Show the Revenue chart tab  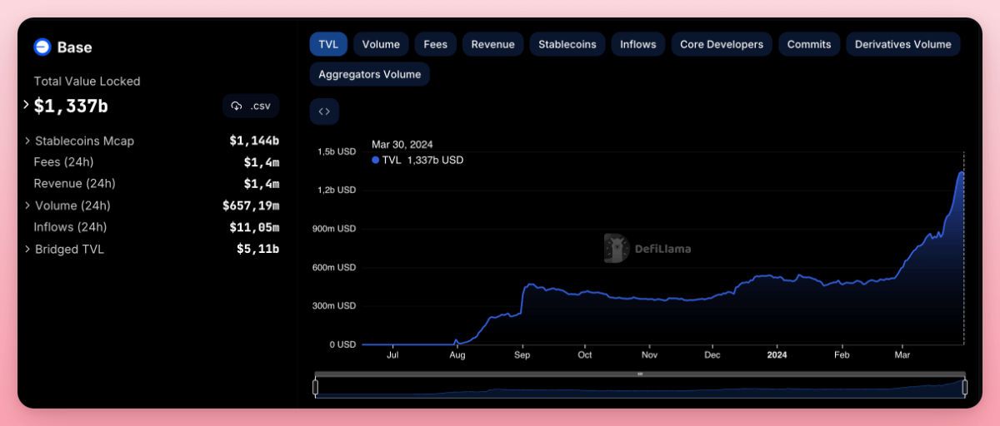[493, 44]
